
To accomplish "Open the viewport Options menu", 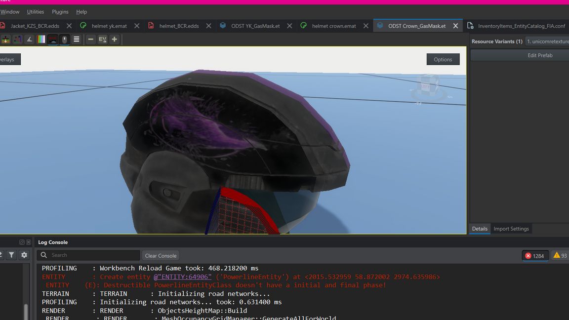I will [443, 59].
